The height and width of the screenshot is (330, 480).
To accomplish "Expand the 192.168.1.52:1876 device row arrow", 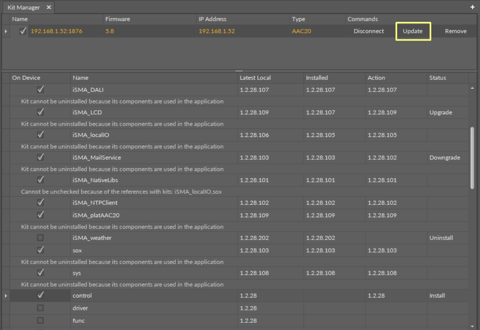I will point(6,31).
